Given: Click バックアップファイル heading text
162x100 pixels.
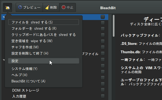Looking at the screenshot, I should click(x=140, y=35).
